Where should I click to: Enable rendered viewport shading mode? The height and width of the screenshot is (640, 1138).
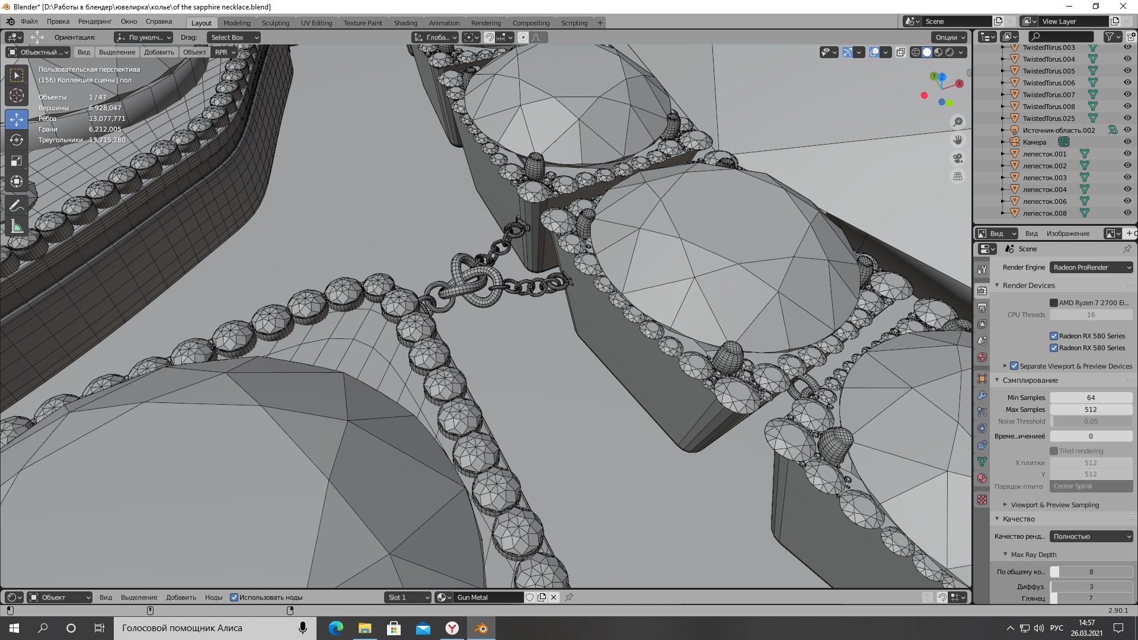click(x=950, y=52)
